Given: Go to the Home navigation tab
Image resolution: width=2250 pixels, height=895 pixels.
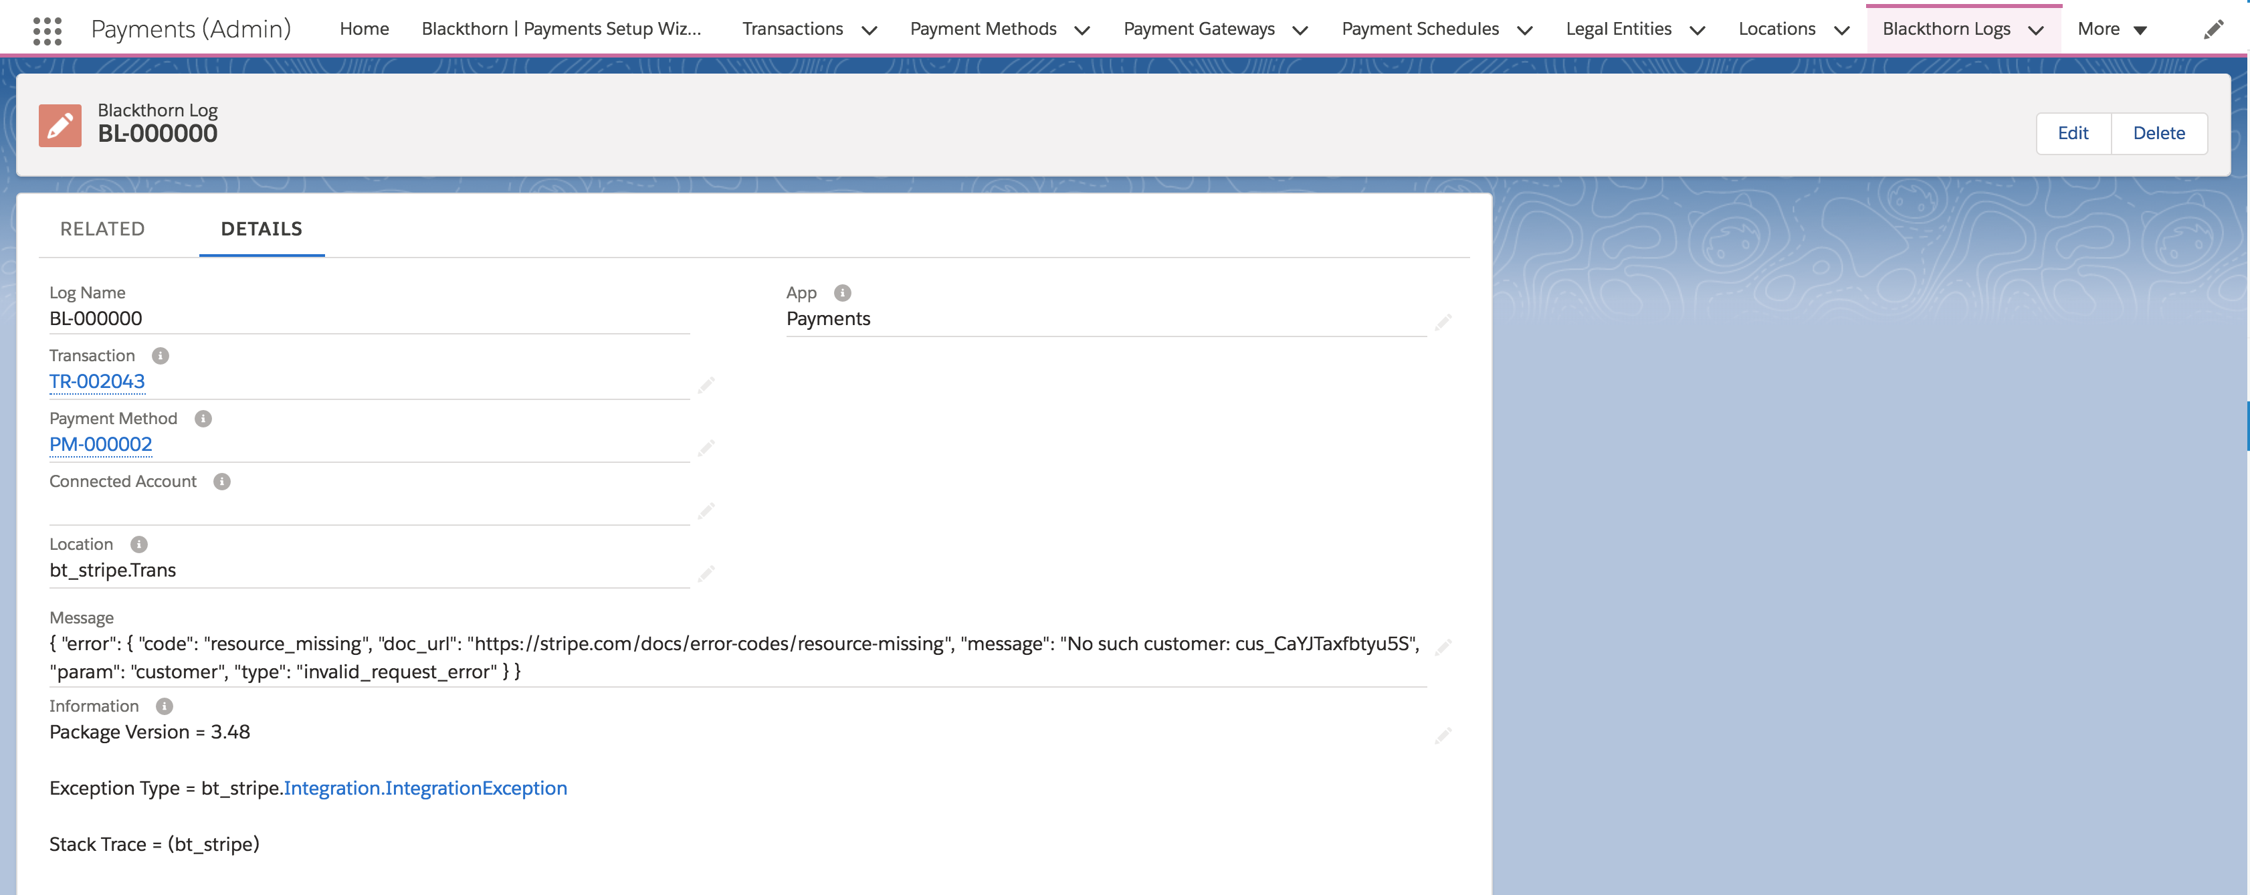Looking at the screenshot, I should point(365,29).
